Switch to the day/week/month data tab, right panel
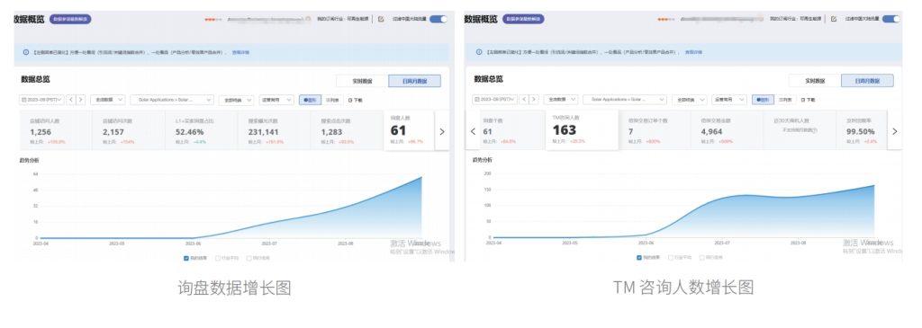 867,81
